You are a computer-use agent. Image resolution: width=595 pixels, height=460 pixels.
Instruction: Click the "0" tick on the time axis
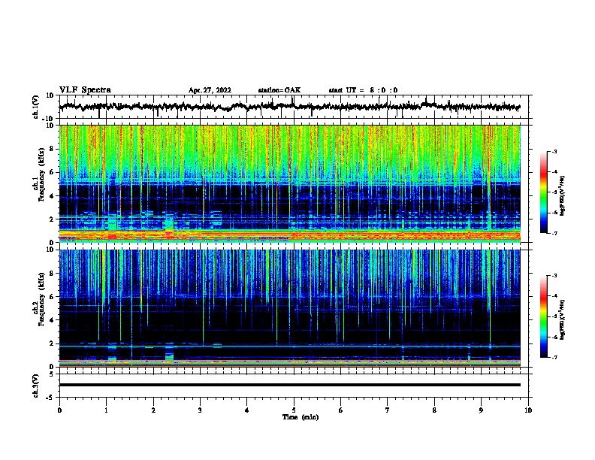[x=59, y=410]
